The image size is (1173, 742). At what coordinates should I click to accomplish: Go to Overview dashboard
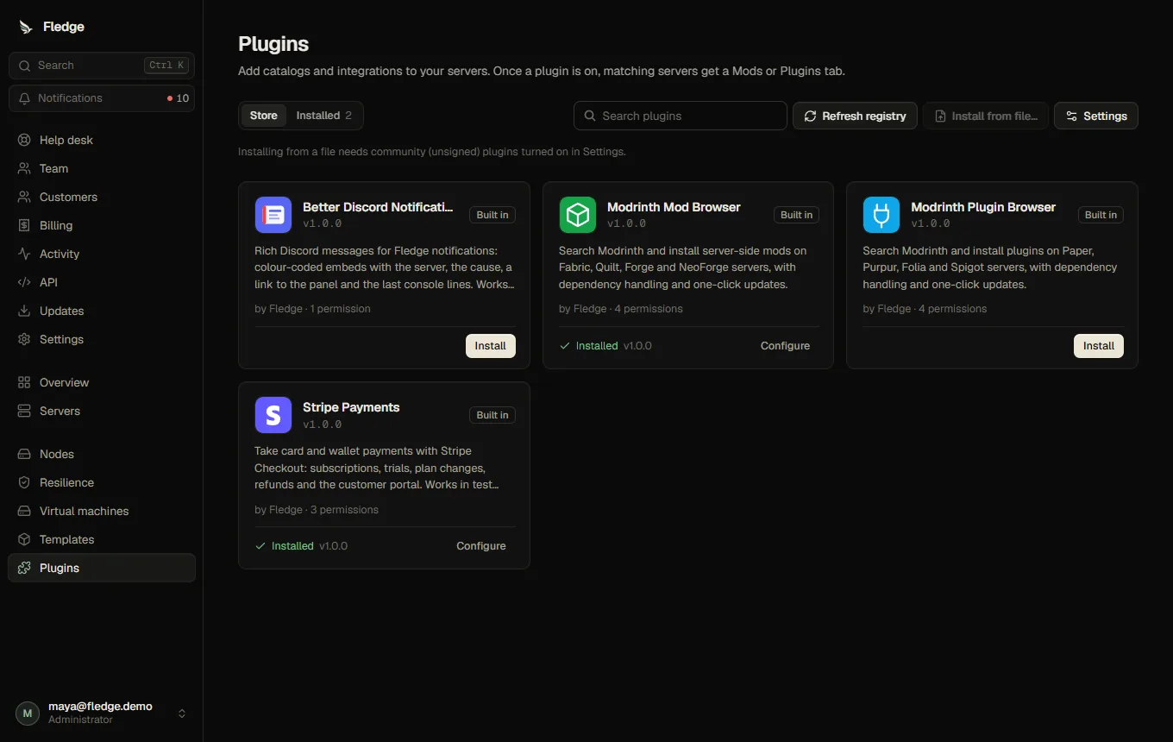tap(102, 382)
